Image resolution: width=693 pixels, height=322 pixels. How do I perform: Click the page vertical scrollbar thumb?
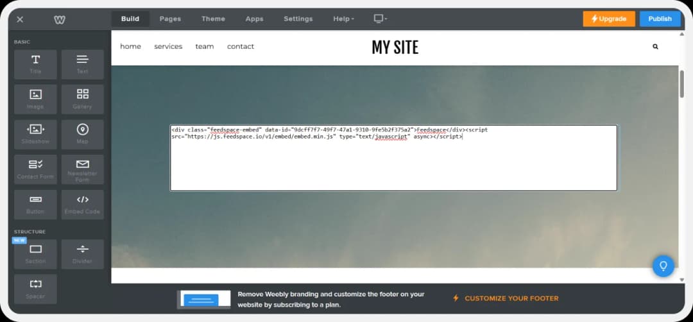682,84
